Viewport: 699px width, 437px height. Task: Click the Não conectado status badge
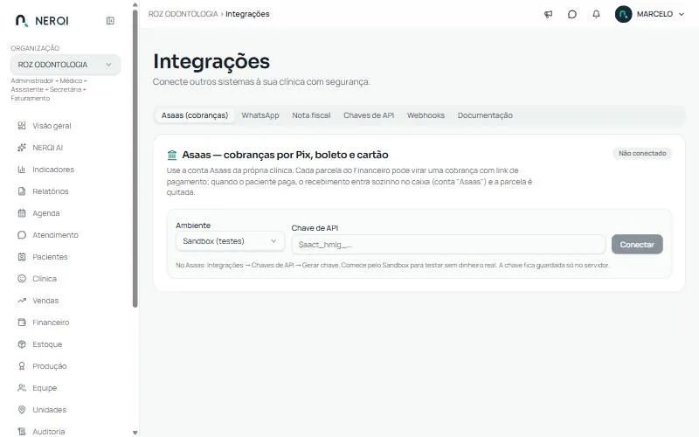[642, 154]
